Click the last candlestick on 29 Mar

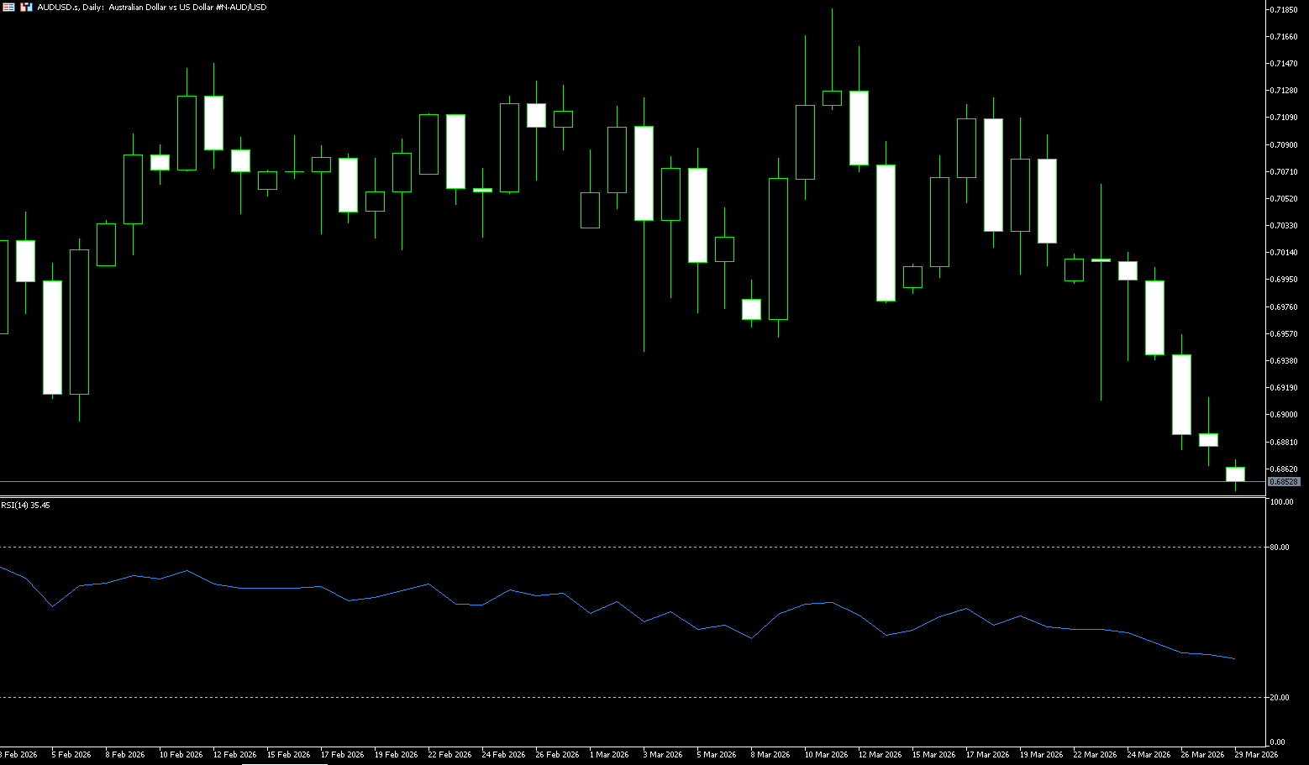pyautogui.click(x=1235, y=474)
